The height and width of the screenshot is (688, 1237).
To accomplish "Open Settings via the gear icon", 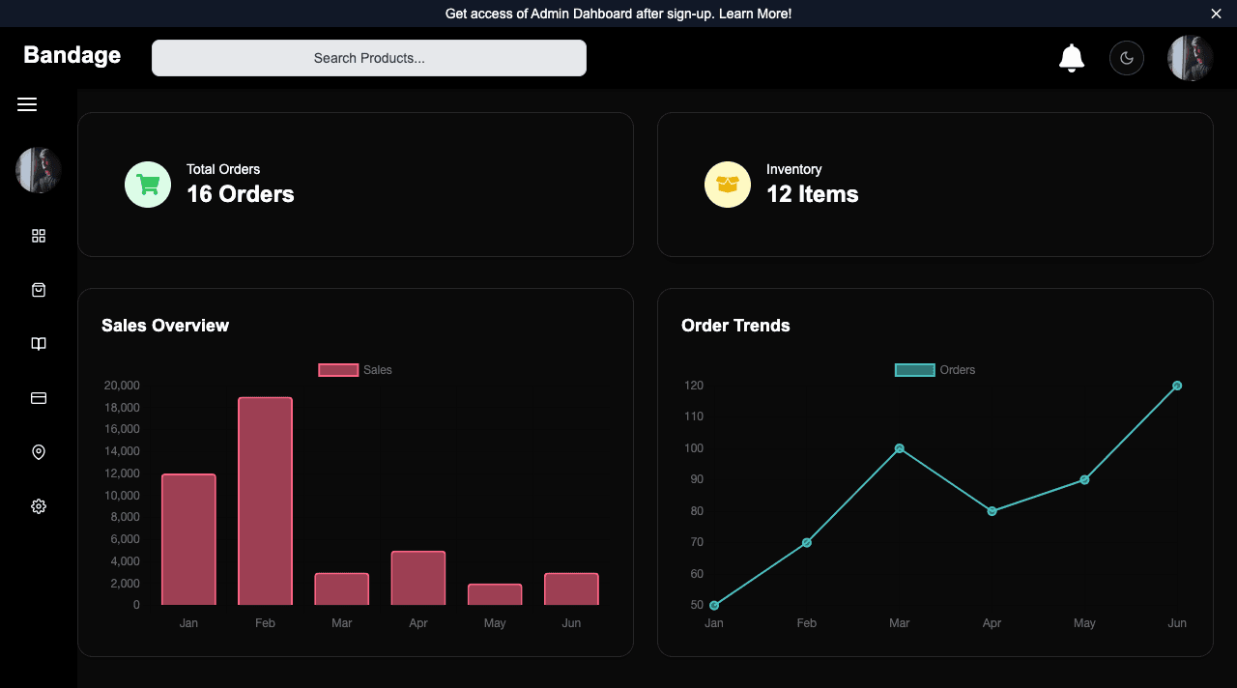I will (38, 505).
